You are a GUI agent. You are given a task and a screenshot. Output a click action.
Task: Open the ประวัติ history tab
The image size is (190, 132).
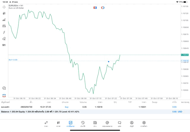pos(83,124)
